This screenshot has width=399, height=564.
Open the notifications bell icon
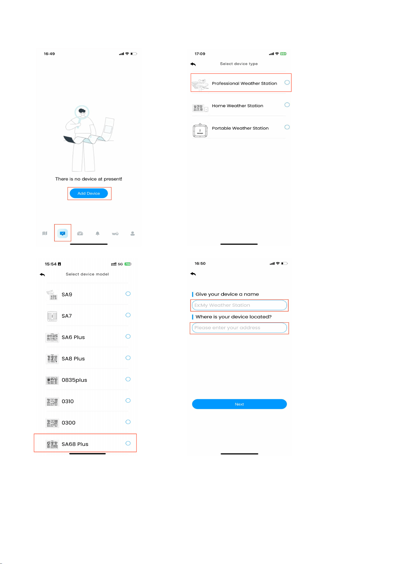click(98, 233)
